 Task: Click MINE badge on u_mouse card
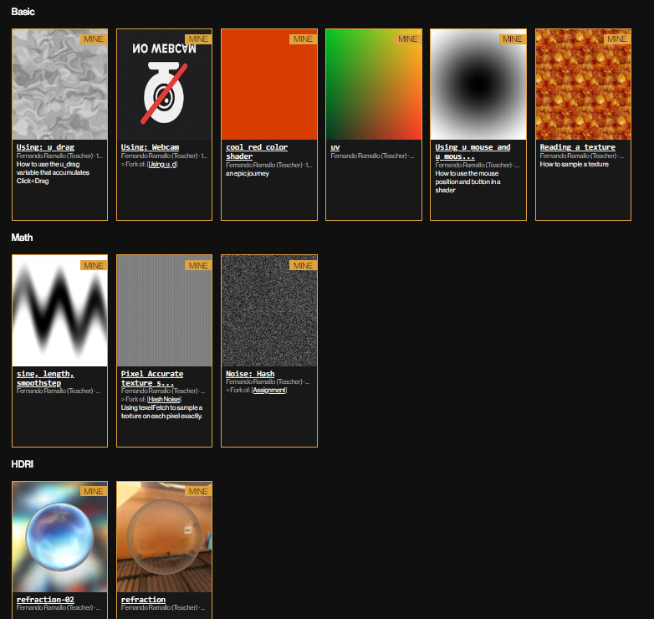point(513,39)
